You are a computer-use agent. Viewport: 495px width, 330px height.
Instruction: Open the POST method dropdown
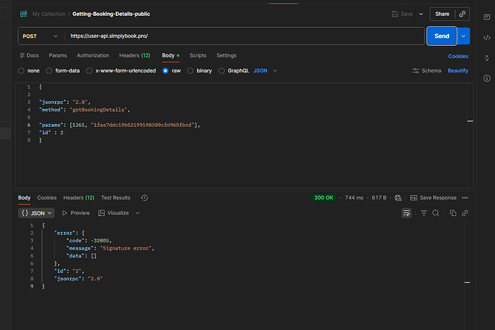point(40,36)
